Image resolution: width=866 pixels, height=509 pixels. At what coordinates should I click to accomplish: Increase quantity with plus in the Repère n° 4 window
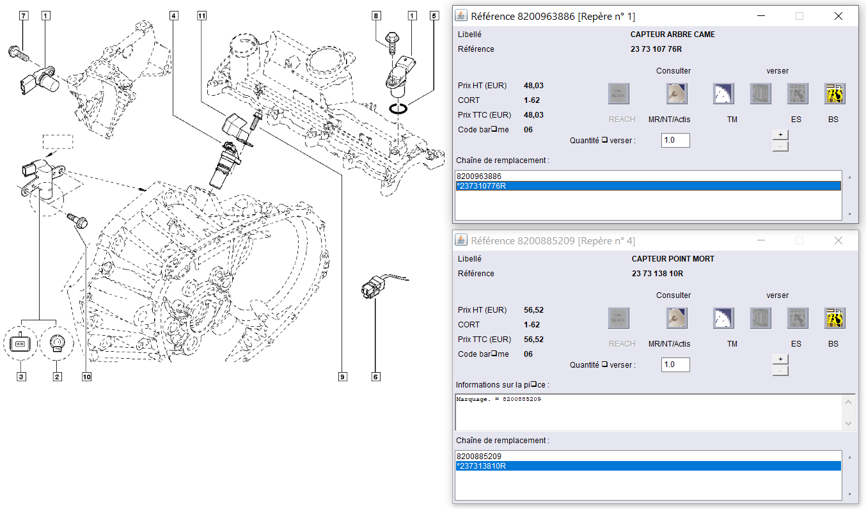click(780, 359)
